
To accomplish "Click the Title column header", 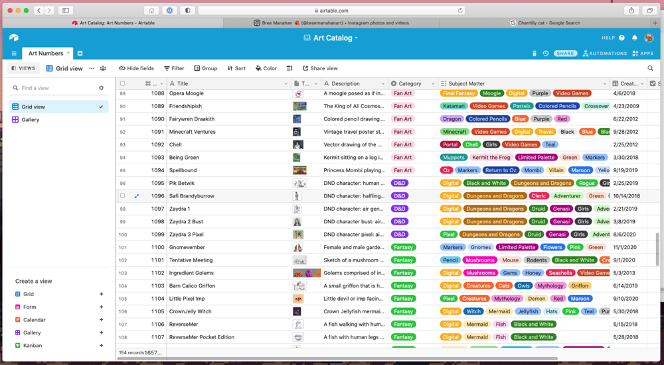I will [x=228, y=83].
